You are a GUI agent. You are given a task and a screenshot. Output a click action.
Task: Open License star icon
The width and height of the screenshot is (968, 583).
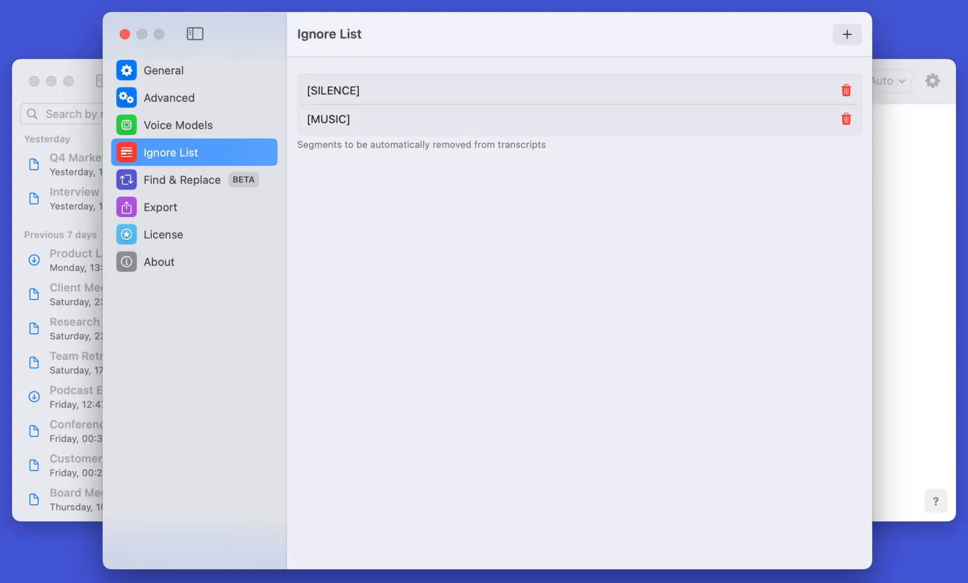(x=126, y=235)
